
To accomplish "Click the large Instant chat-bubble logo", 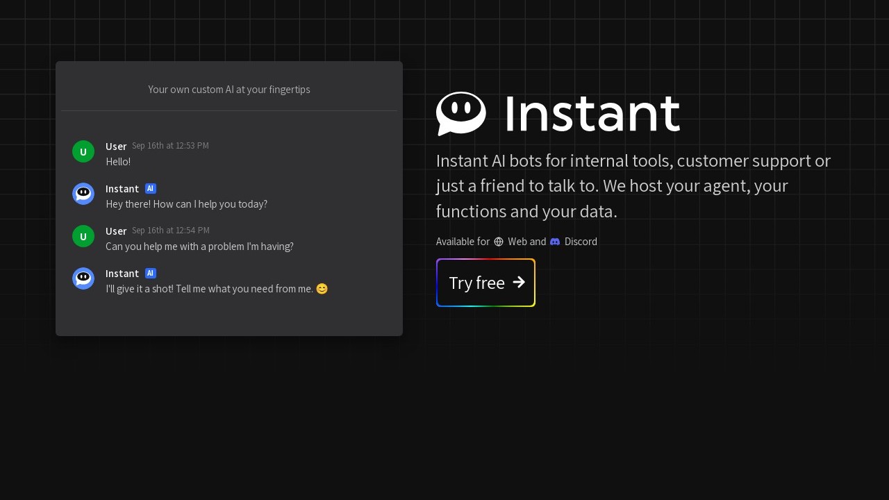I will point(460,113).
